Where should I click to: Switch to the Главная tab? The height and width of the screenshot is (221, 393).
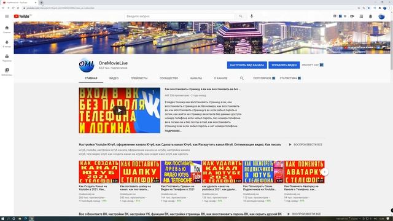[91, 78]
